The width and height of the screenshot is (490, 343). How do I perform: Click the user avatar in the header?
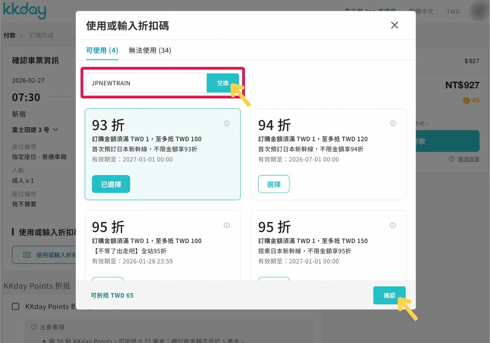coord(479,11)
